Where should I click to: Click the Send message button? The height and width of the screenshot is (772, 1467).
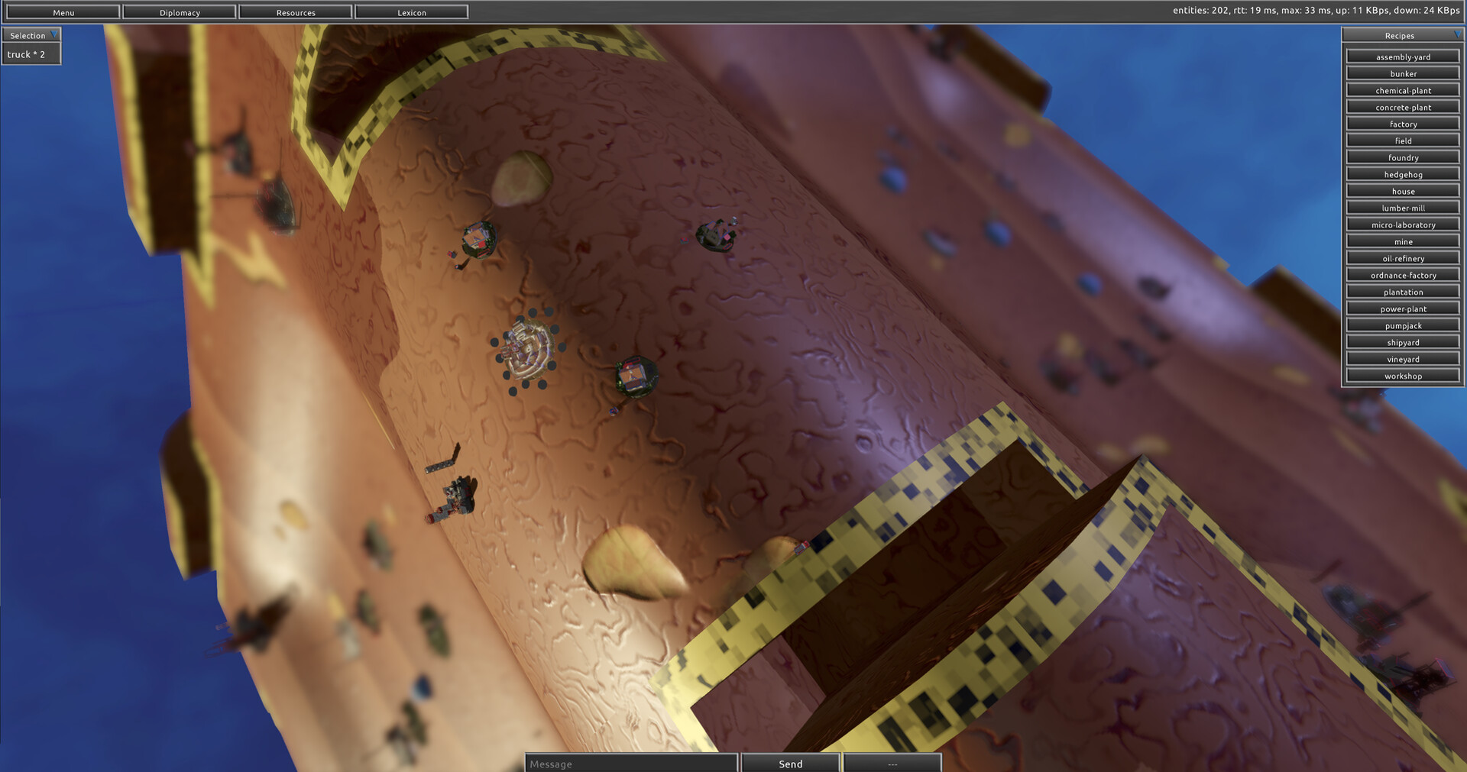[790, 763]
